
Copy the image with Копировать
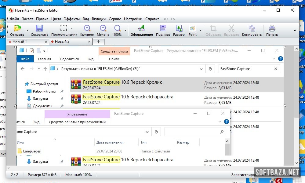click(252, 29)
